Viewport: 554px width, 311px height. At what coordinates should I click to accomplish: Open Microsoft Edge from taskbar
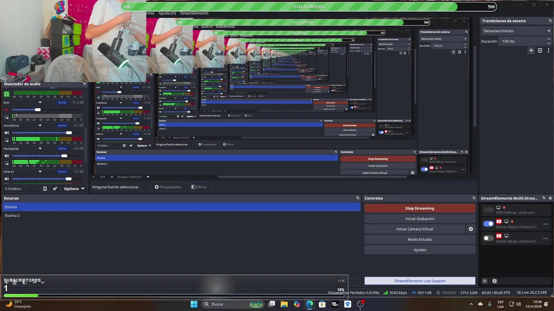point(309,304)
